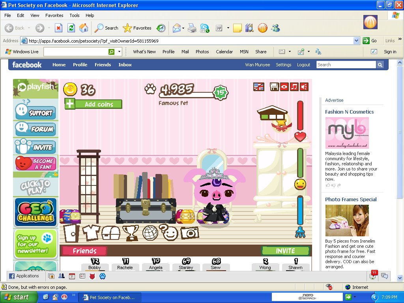Sign up for newsletter banner
Viewport: 404px width, 303px height.
(36, 244)
